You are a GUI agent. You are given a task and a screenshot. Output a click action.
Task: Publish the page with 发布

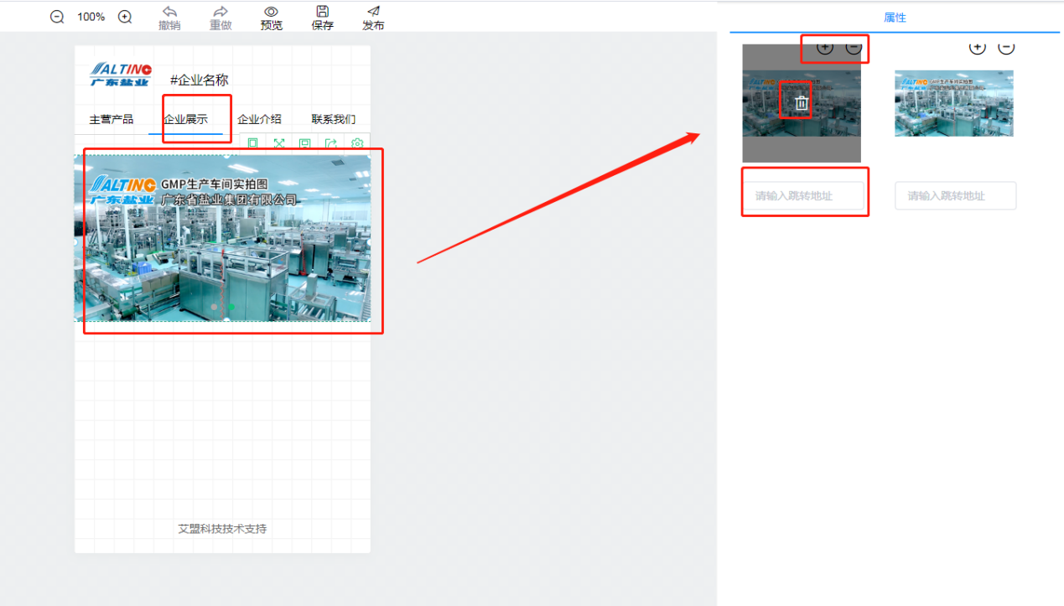pos(374,18)
